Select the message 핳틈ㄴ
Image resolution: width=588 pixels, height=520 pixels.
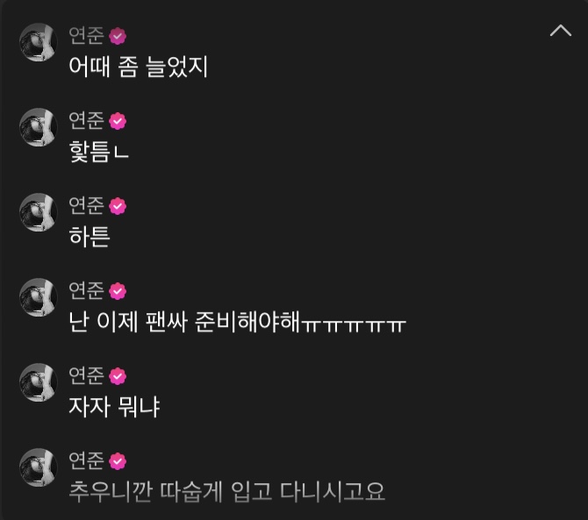pyautogui.click(x=98, y=152)
